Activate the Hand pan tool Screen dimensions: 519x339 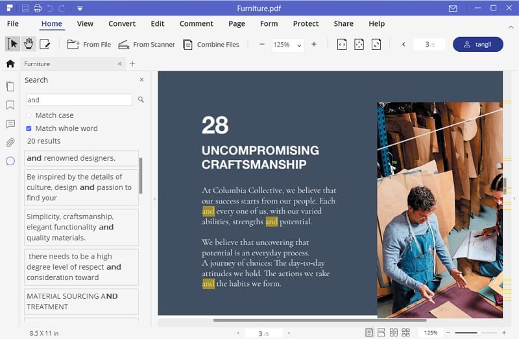click(x=29, y=44)
